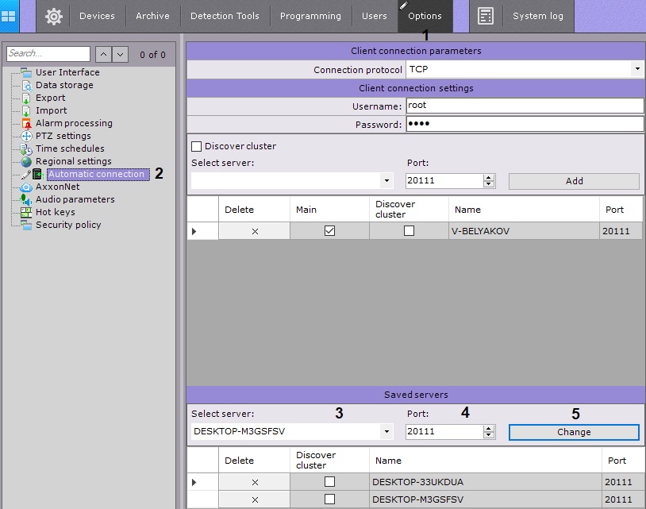
Task: Click the Username input field
Action: coord(524,106)
